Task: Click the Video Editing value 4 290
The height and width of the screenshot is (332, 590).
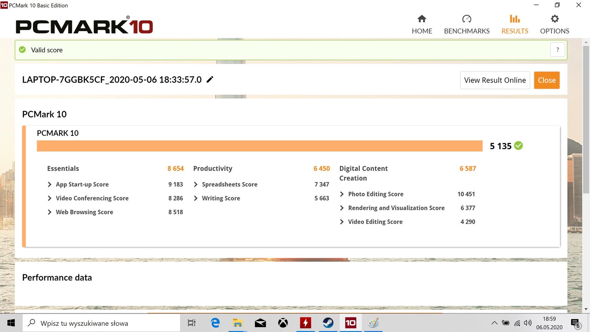Action: click(x=468, y=222)
